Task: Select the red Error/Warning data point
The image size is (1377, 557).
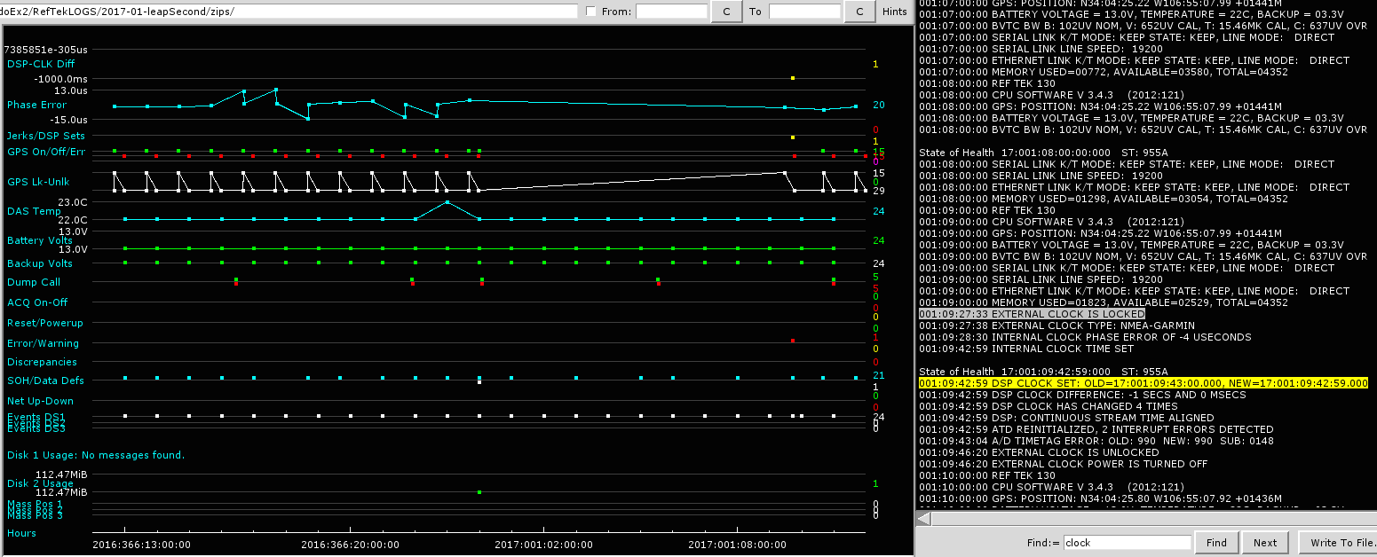Action: (x=793, y=341)
